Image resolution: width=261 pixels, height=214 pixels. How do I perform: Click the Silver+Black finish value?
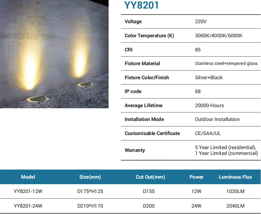(209, 78)
